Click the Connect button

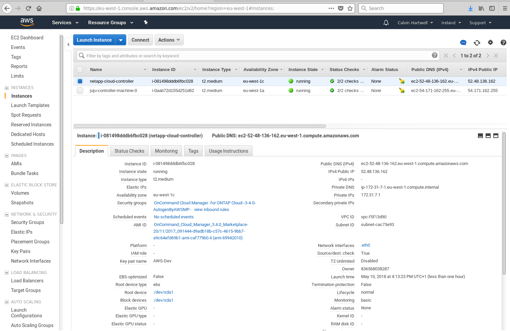point(140,40)
